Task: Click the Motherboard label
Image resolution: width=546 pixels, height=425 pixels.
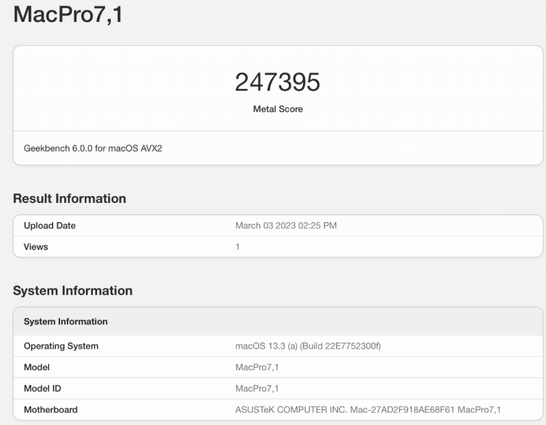Action: 51,410
